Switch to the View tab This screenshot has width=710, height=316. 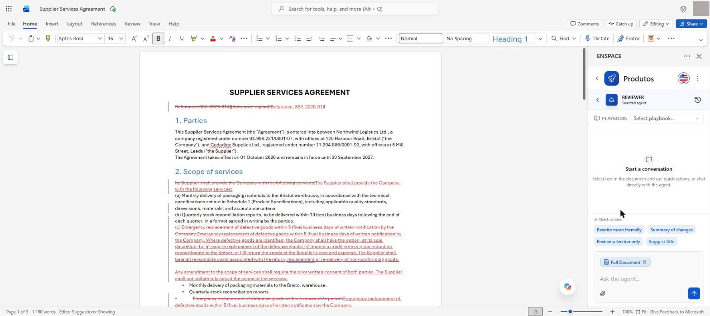click(154, 24)
